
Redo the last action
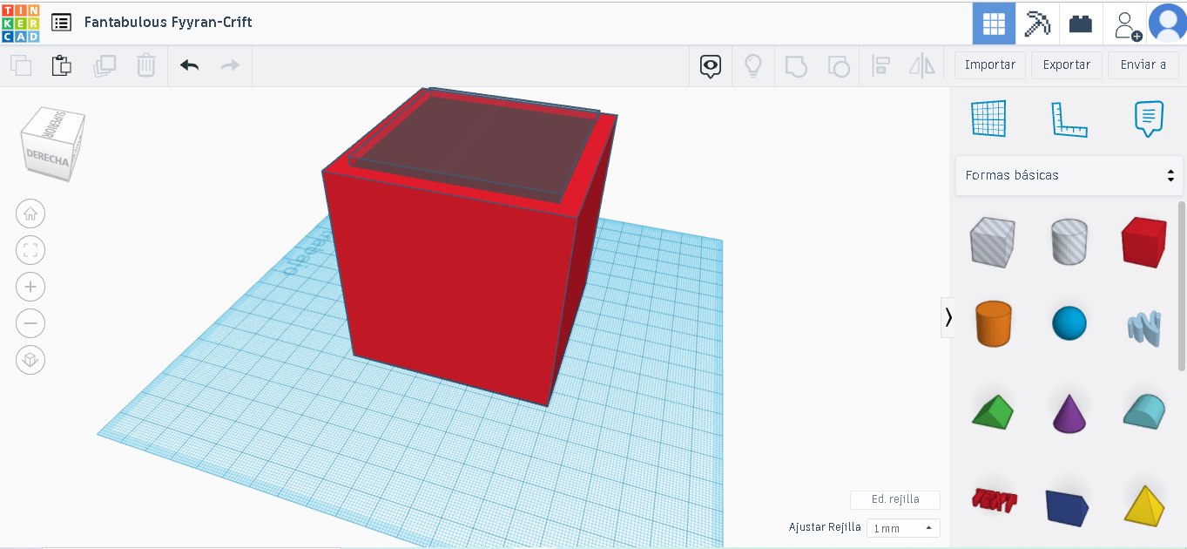230,65
